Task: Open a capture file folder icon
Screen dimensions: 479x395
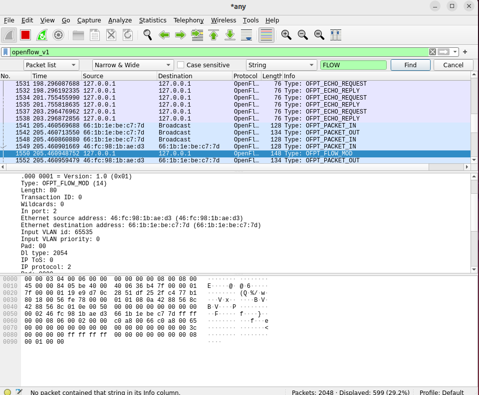Action: coord(78,35)
